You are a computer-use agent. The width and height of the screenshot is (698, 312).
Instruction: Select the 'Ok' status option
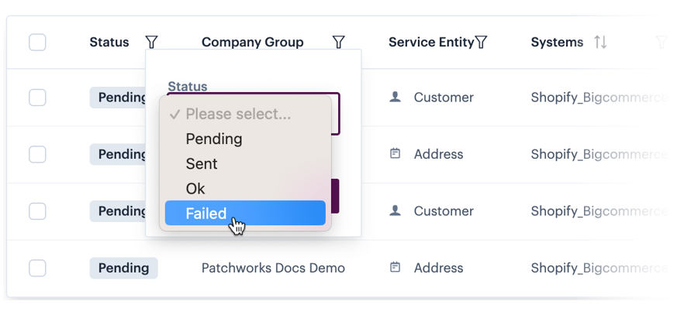195,189
